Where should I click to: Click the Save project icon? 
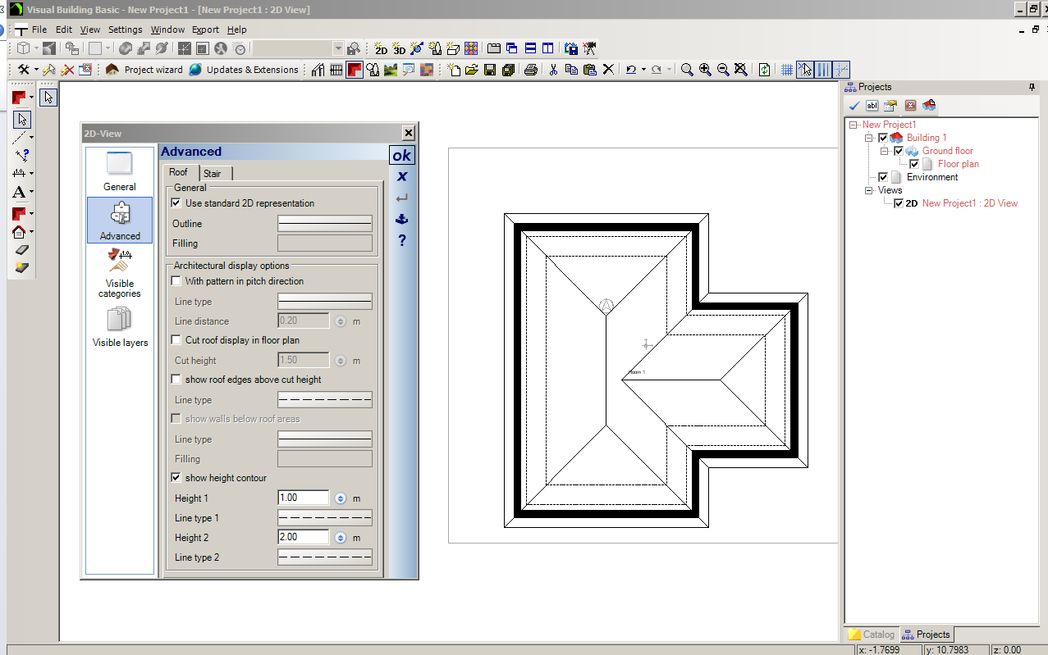[490, 70]
